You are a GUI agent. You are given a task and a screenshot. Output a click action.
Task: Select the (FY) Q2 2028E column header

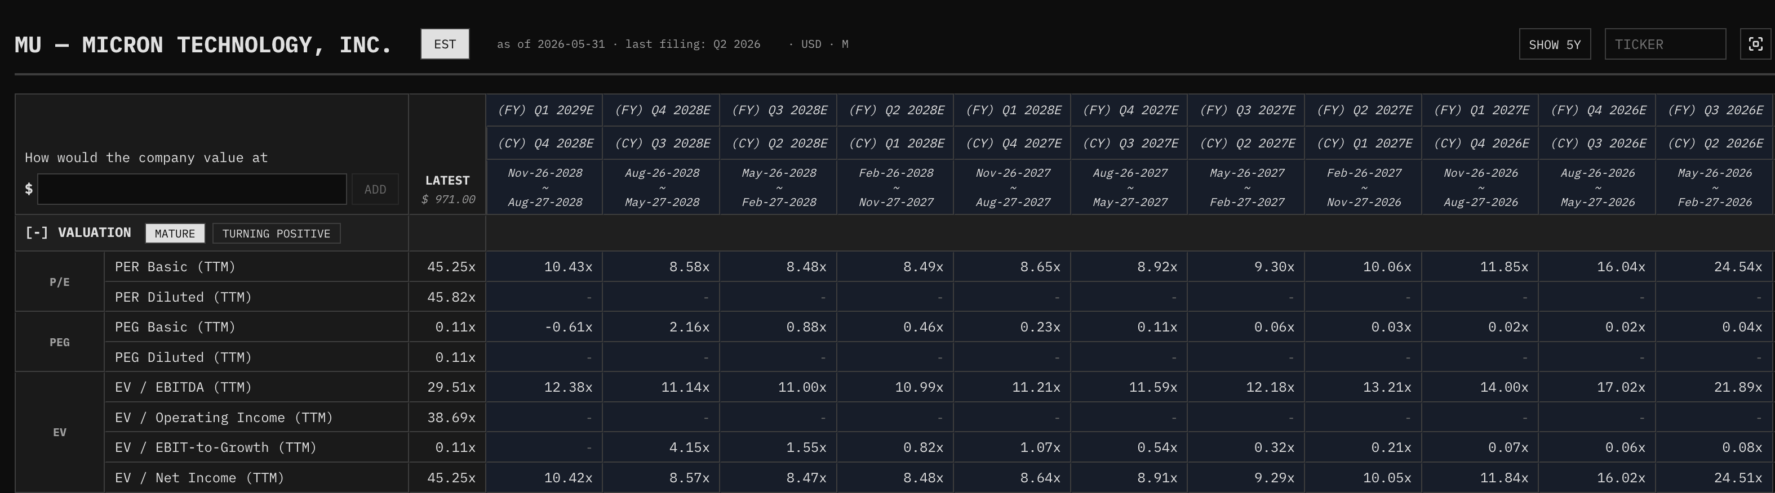(x=896, y=110)
